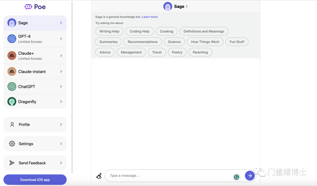Open the Settings menu item
The image size is (317, 186).
[x=35, y=144]
